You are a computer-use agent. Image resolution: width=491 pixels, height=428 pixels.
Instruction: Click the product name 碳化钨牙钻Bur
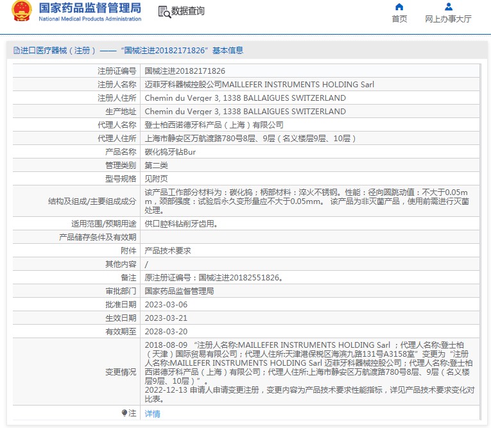(x=170, y=152)
